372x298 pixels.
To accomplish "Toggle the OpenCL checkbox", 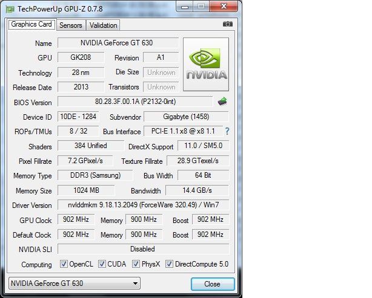I will 64,264.
